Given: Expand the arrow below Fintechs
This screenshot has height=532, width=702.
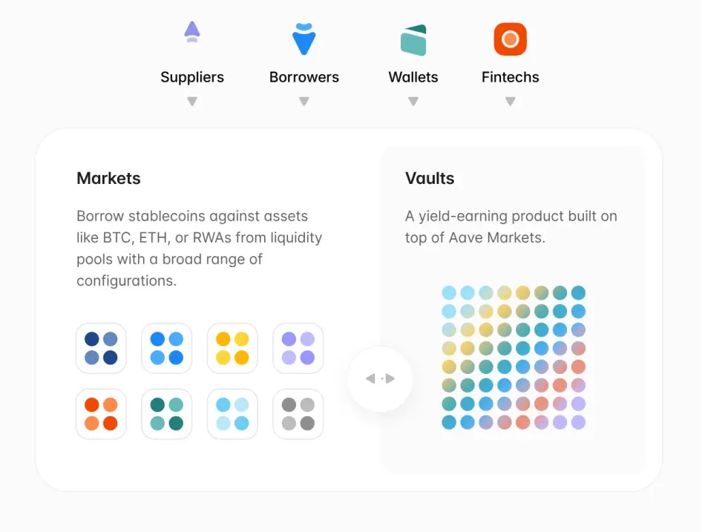Looking at the screenshot, I should pos(510,101).
